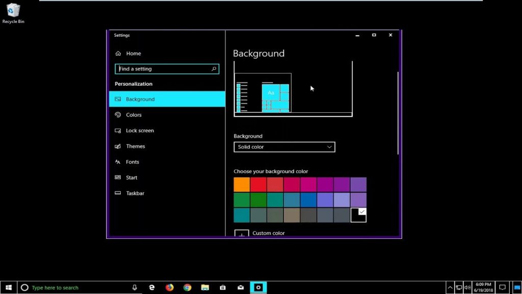Activate the taskbar microphone icon
Viewport: 522px width, 294px height.
tap(135, 287)
